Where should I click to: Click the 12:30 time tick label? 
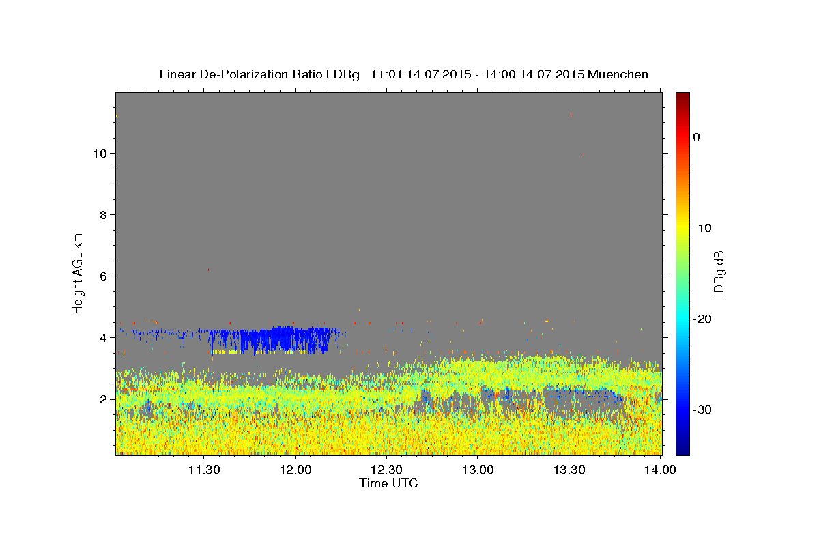pos(387,470)
